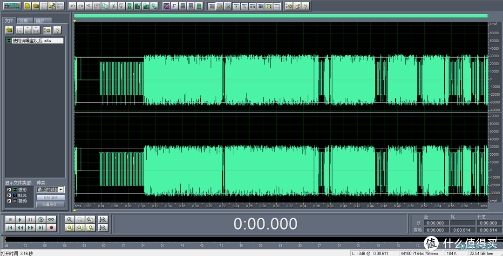Switch to multitrack view with waveform toggle button

tap(12, 6)
